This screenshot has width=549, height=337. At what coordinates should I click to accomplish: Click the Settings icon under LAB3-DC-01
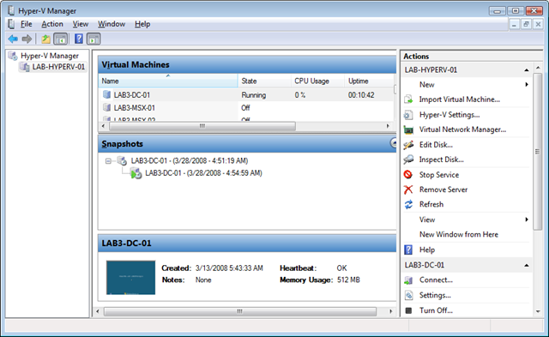408,295
